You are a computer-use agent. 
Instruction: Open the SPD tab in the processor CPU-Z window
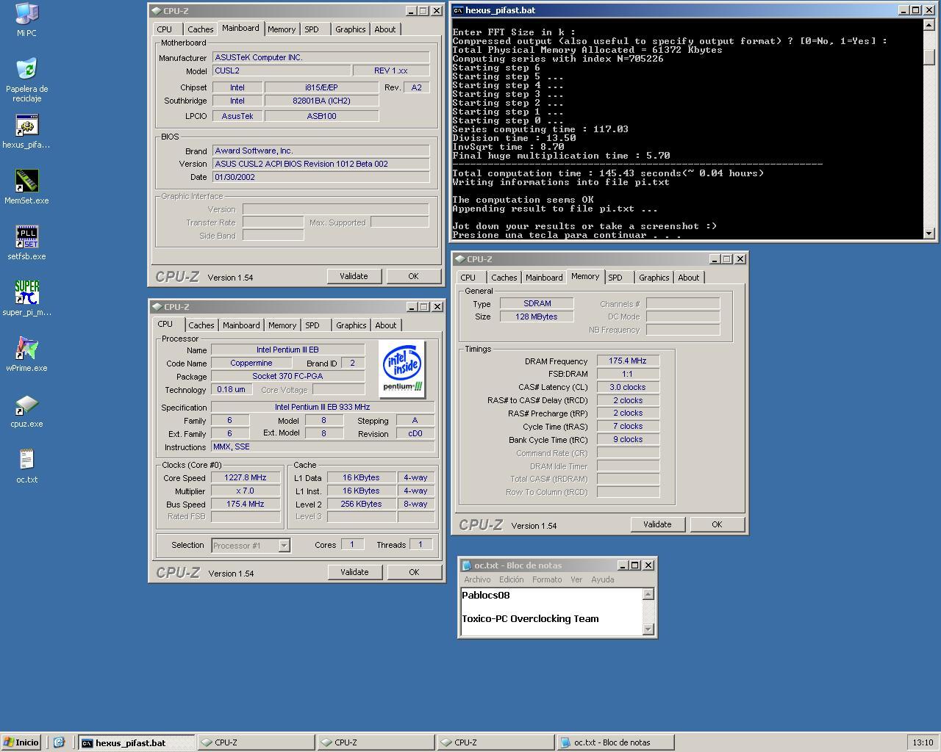coord(312,325)
